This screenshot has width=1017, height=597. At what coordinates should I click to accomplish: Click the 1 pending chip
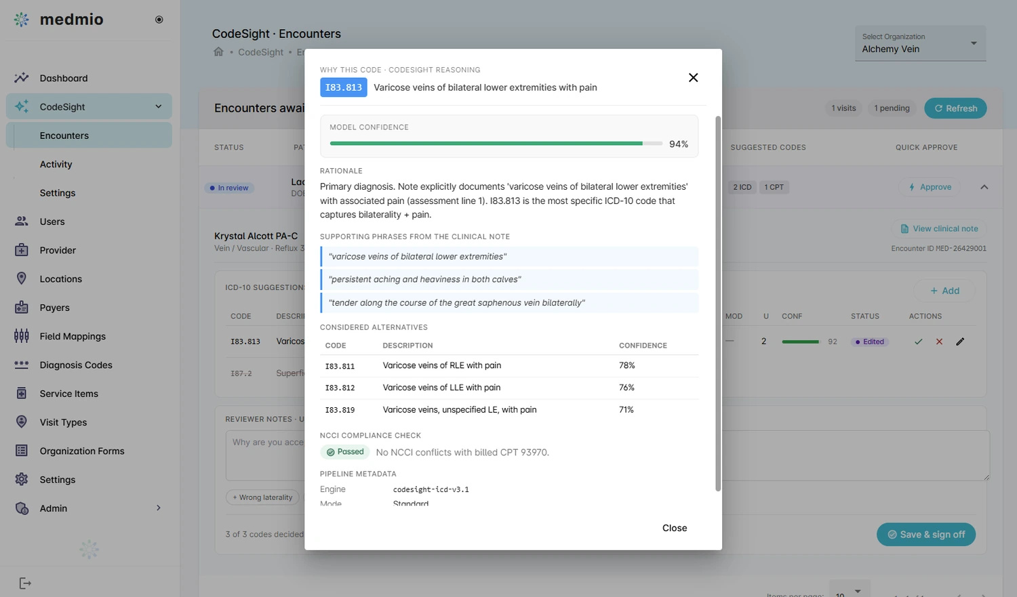892,108
